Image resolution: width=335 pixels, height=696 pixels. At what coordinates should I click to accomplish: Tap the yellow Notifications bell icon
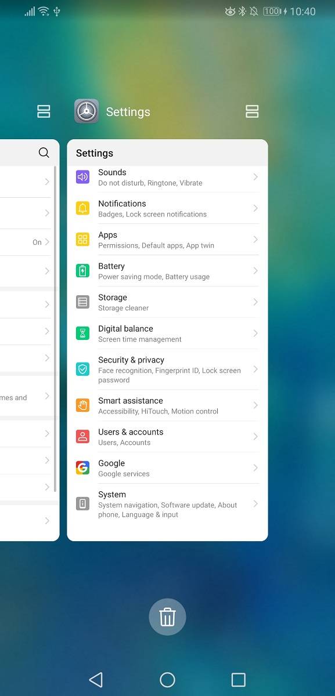82,208
